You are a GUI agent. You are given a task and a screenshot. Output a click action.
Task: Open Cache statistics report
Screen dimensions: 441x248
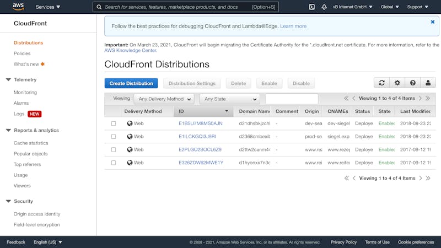pyautogui.click(x=31, y=143)
